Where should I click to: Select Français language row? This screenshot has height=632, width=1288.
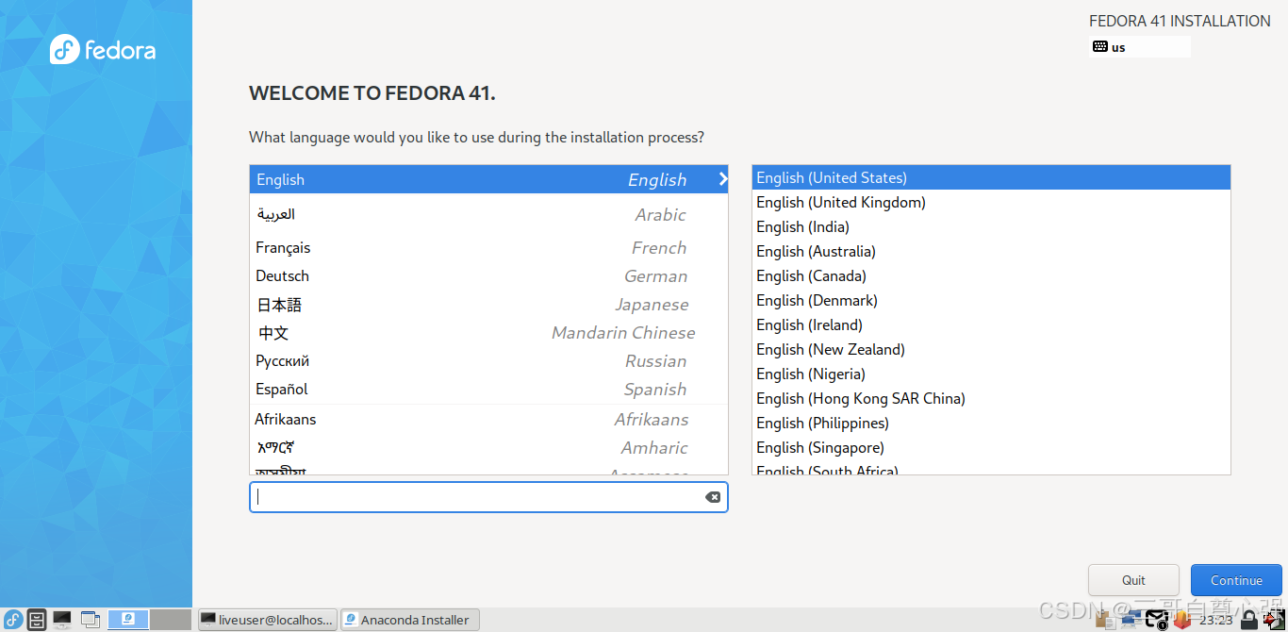click(488, 247)
